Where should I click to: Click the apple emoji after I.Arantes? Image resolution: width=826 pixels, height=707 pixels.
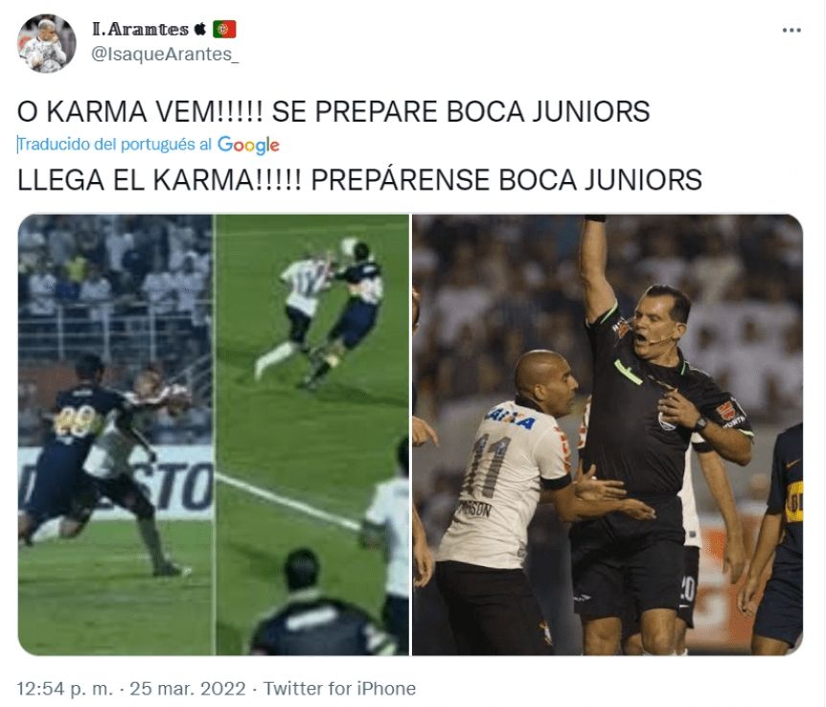(x=199, y=29)
